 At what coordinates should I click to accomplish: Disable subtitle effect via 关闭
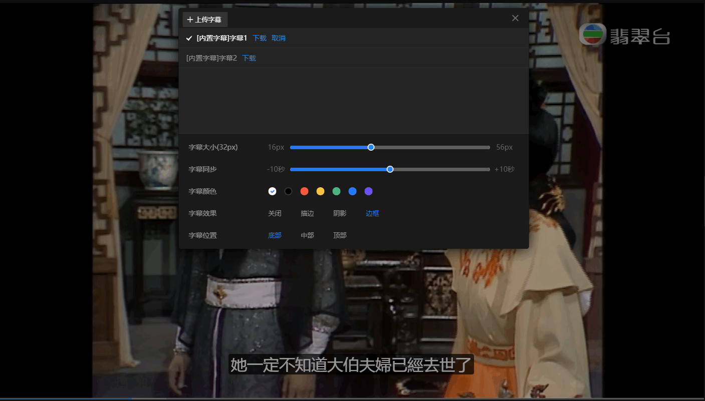click(275, 213)
